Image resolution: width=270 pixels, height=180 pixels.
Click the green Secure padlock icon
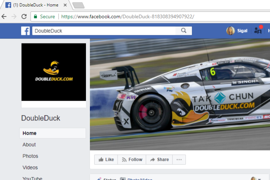[x=36, y=17]
